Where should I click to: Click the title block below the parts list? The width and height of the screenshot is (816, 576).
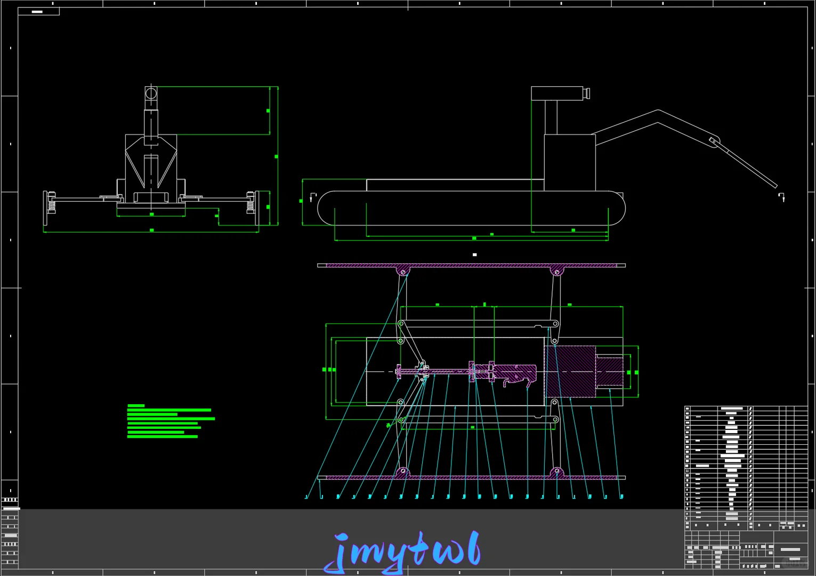pos(746,550)
